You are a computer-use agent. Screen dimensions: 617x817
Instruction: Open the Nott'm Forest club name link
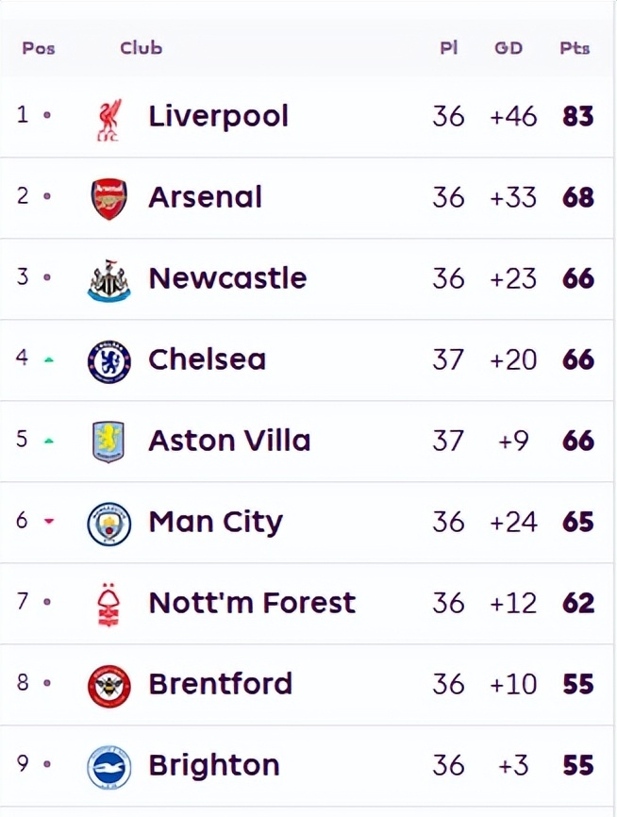coord(252,603)
